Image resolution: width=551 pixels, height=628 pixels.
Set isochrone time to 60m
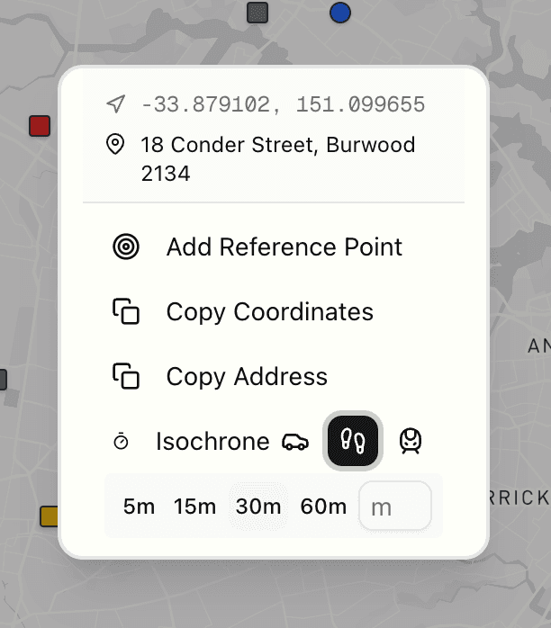(324, 507)
